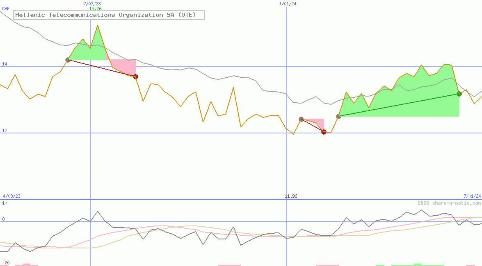Viewport: 482px width, 266px height.
Task: Click the Hellenic Telecommunications Organization title box
Action: [x=109, y=15]
